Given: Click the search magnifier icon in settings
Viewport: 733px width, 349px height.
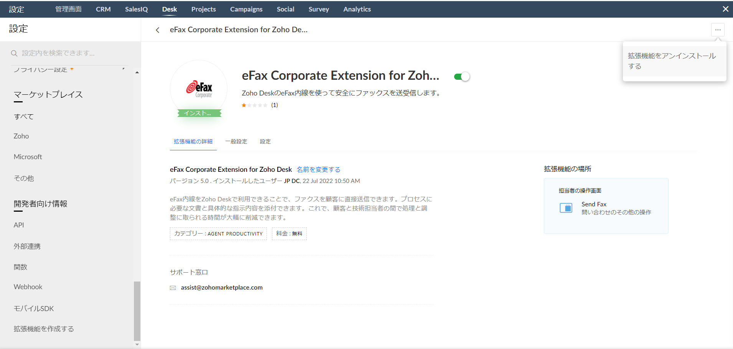Looking at the screenshot, I should tap(14, 53).
